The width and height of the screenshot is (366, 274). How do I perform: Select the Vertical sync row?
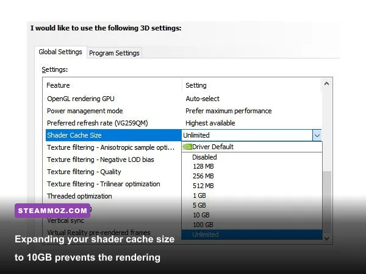[x=113, y=220]
